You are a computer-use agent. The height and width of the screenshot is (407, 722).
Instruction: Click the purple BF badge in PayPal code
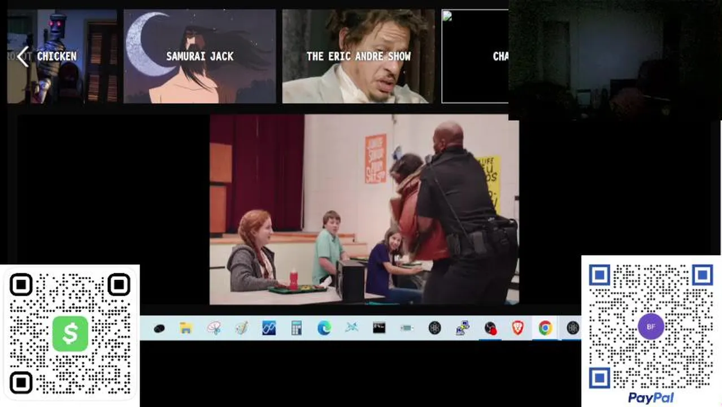pyautogui.click(x=651, y=327)
